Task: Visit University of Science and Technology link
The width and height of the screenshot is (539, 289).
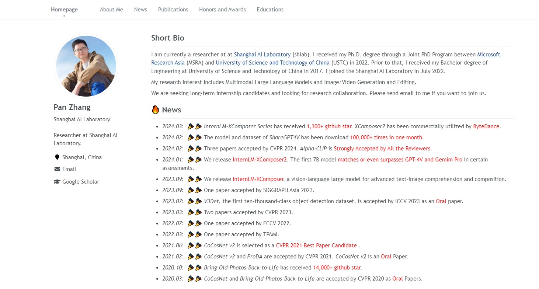Action: coord(272,63)
